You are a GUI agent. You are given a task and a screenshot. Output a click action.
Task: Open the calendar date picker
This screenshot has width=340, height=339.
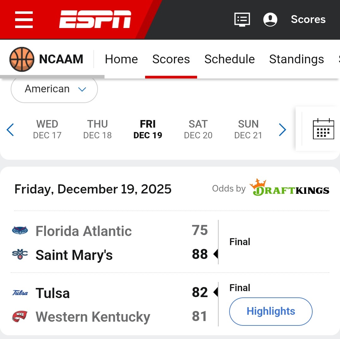[323, 129]
